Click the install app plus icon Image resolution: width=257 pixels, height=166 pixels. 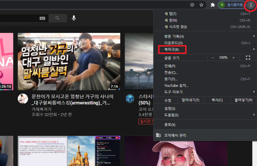tap(192, 5)
